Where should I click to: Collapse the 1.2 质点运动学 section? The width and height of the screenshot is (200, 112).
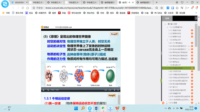[x=167, y=40]
